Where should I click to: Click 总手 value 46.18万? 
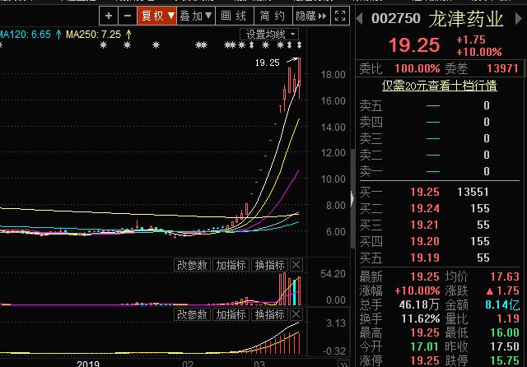[x=419, y=304]
